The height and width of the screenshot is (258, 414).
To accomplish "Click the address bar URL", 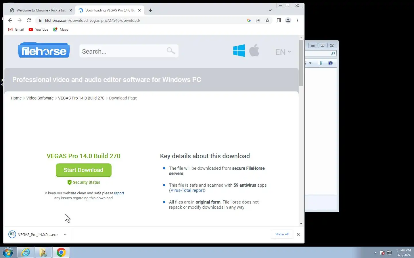I will coord(93,20).
